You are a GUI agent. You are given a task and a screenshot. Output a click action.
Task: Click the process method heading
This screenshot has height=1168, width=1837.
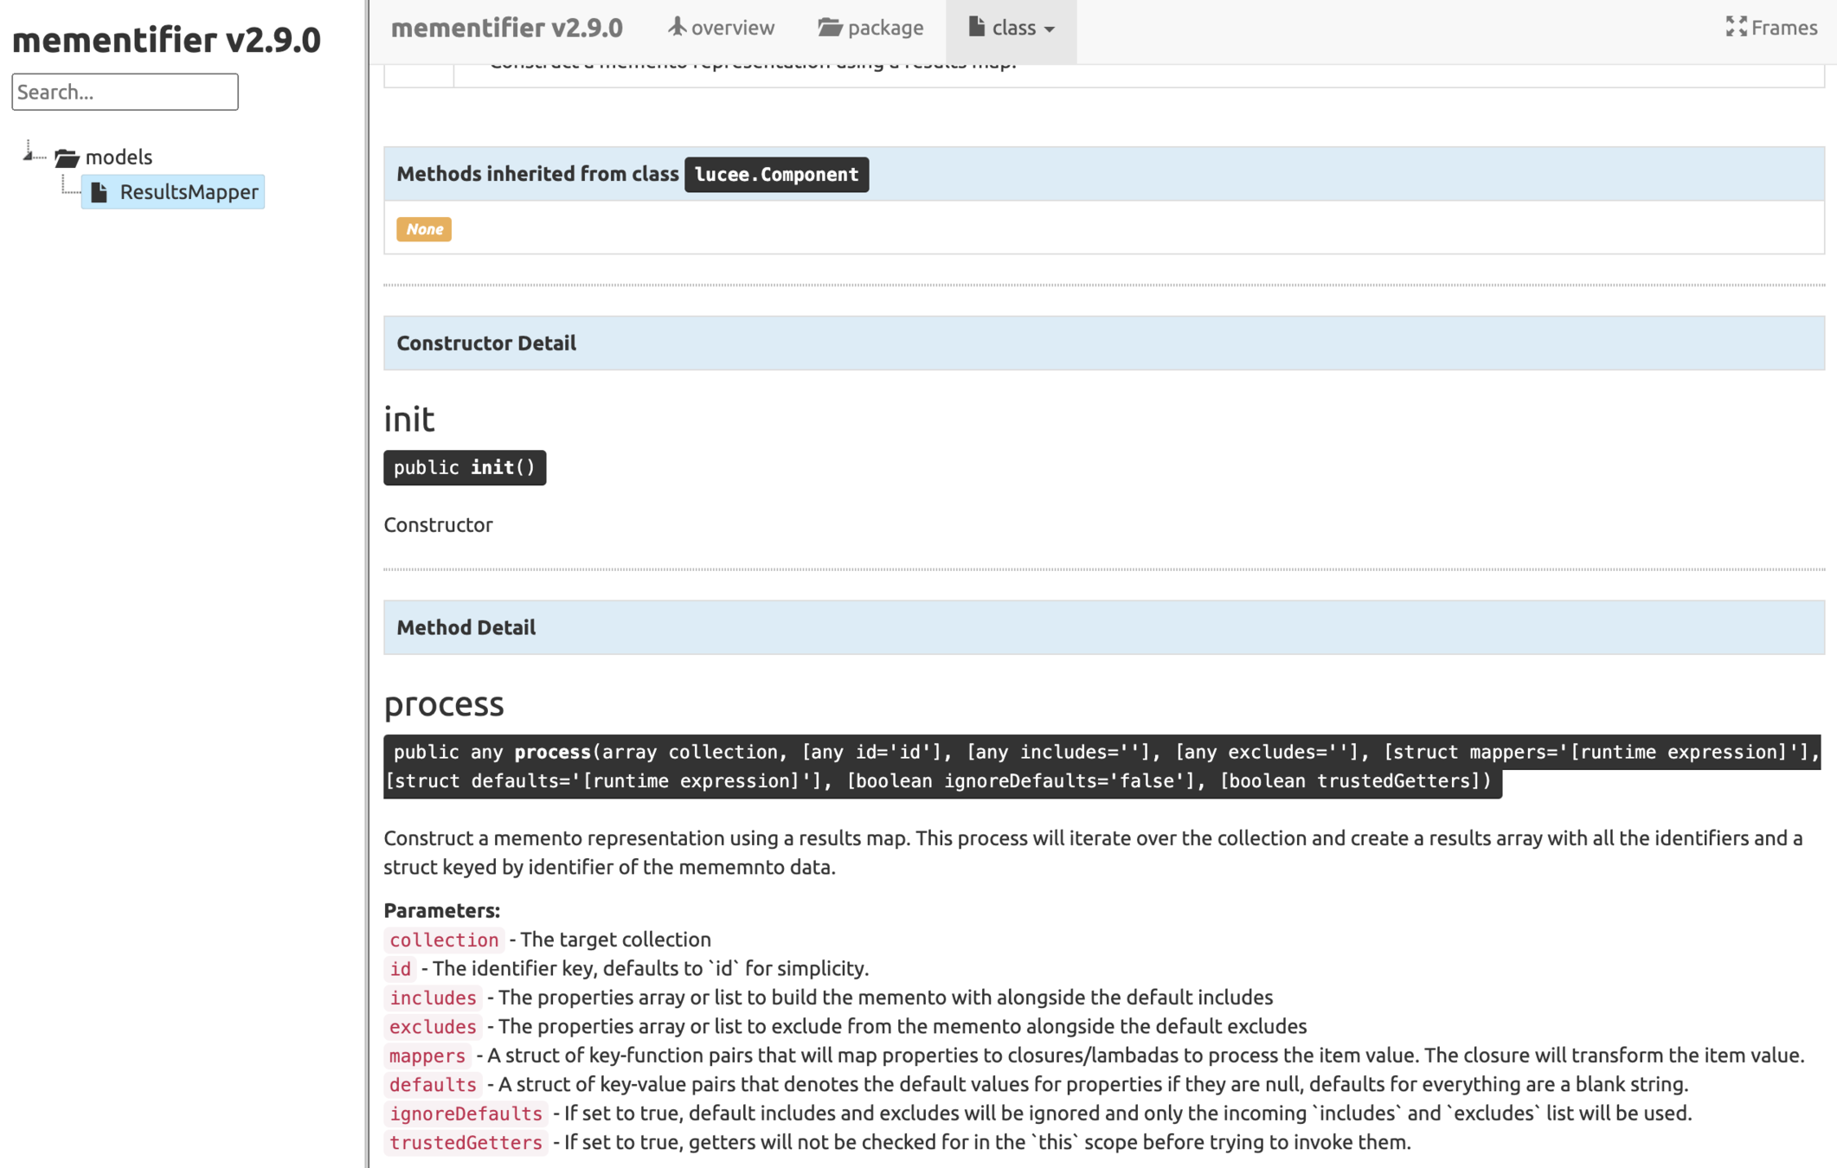(443, 703)
